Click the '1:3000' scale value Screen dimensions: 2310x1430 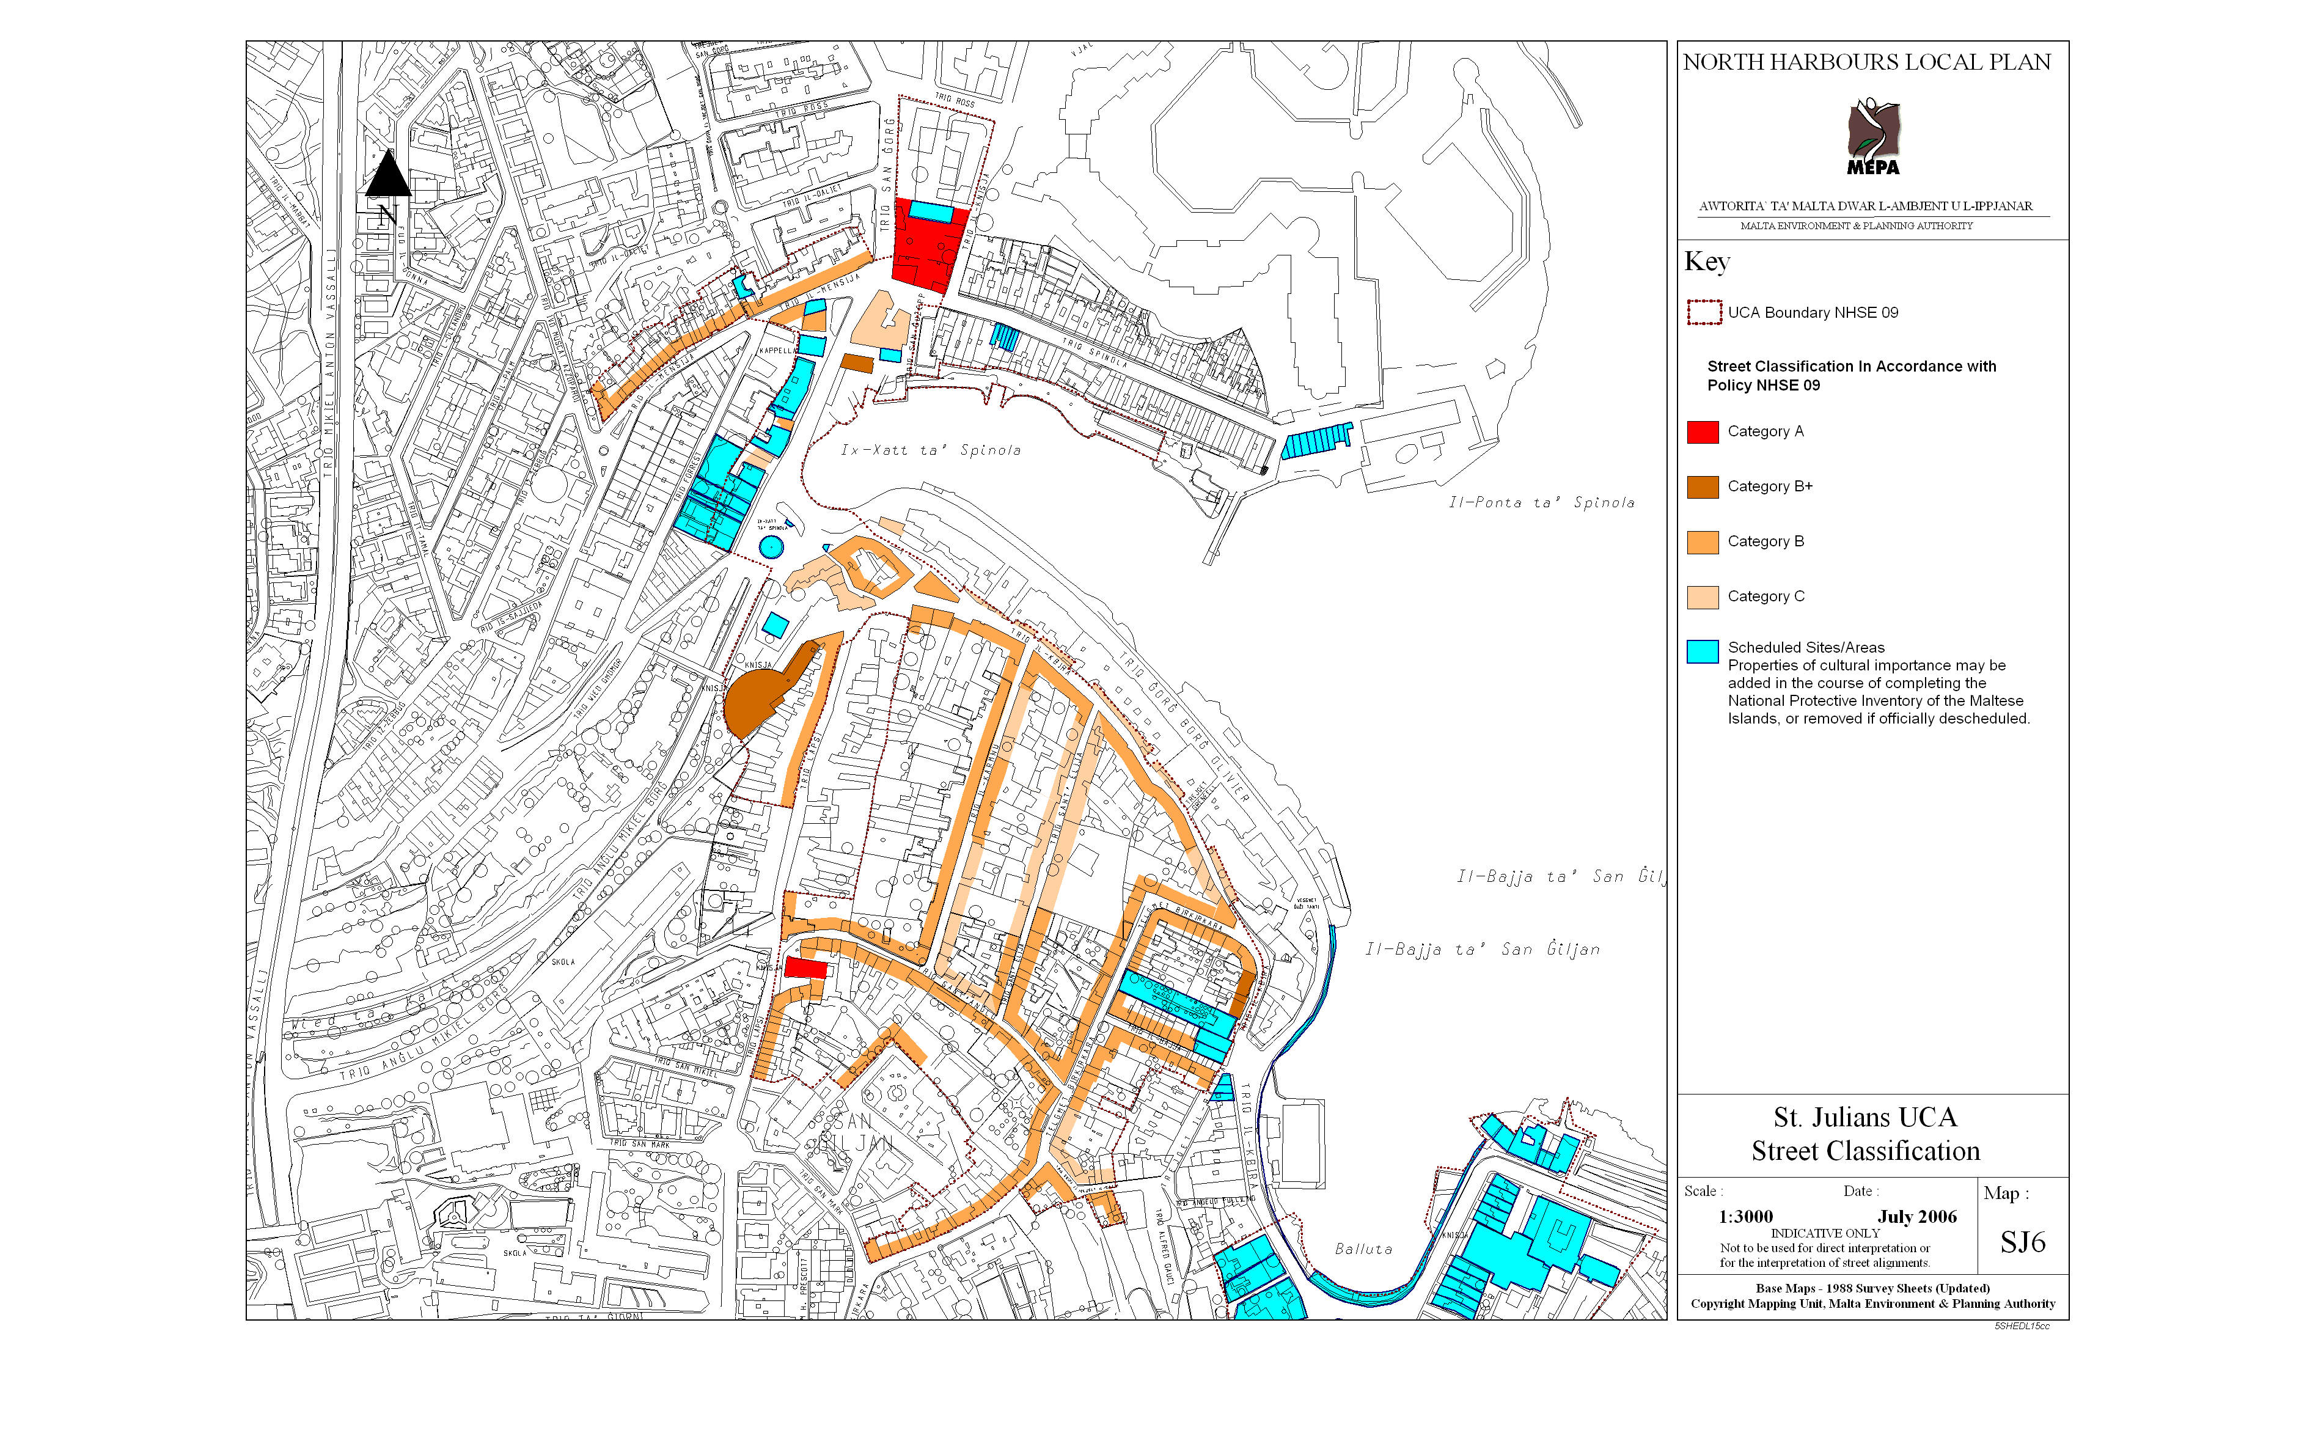coord(1745,1216)
